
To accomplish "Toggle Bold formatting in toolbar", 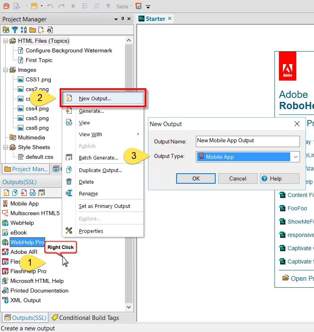I will pyautogui.click(x=73, y=6).
